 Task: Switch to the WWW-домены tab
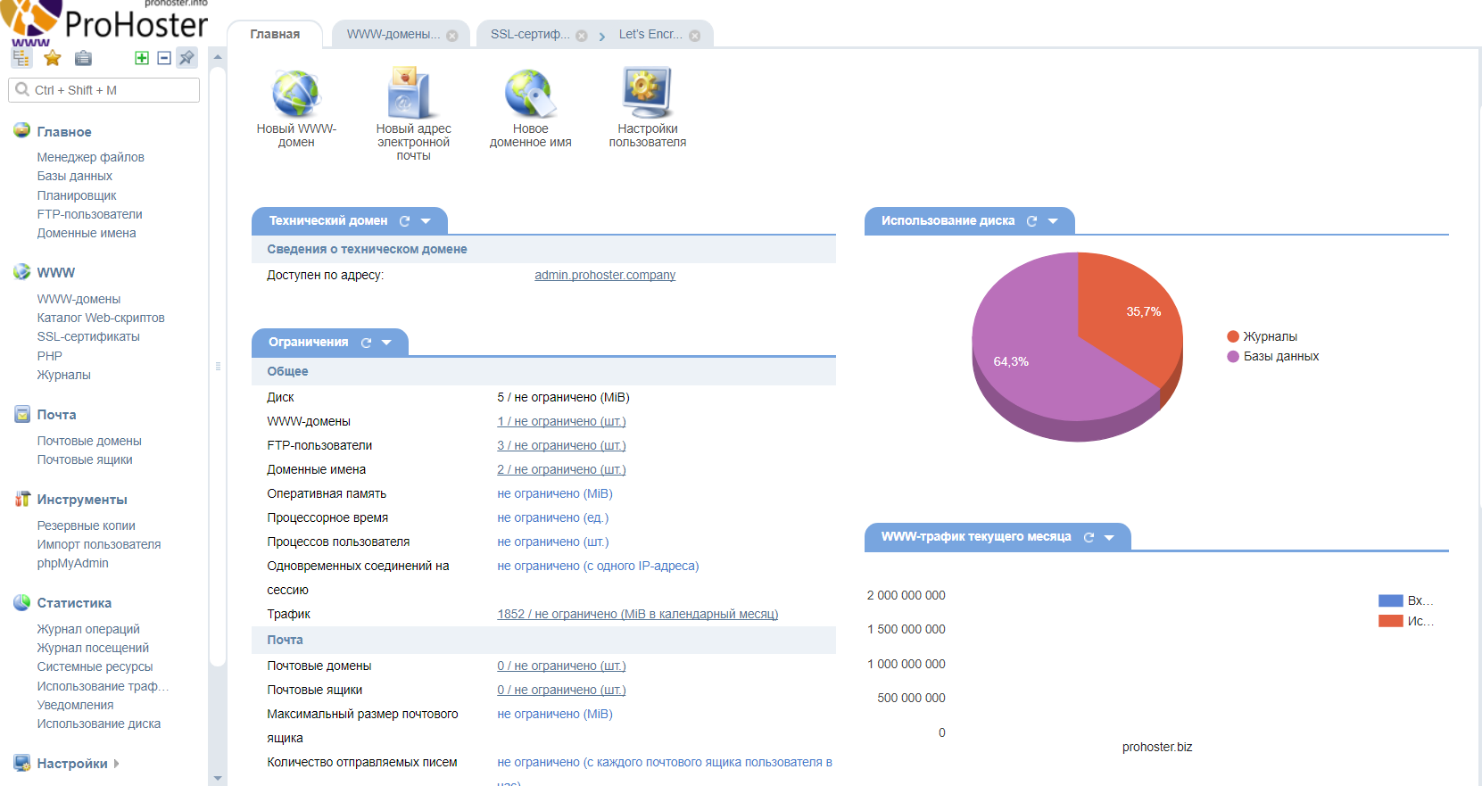[x=393, y=35]
